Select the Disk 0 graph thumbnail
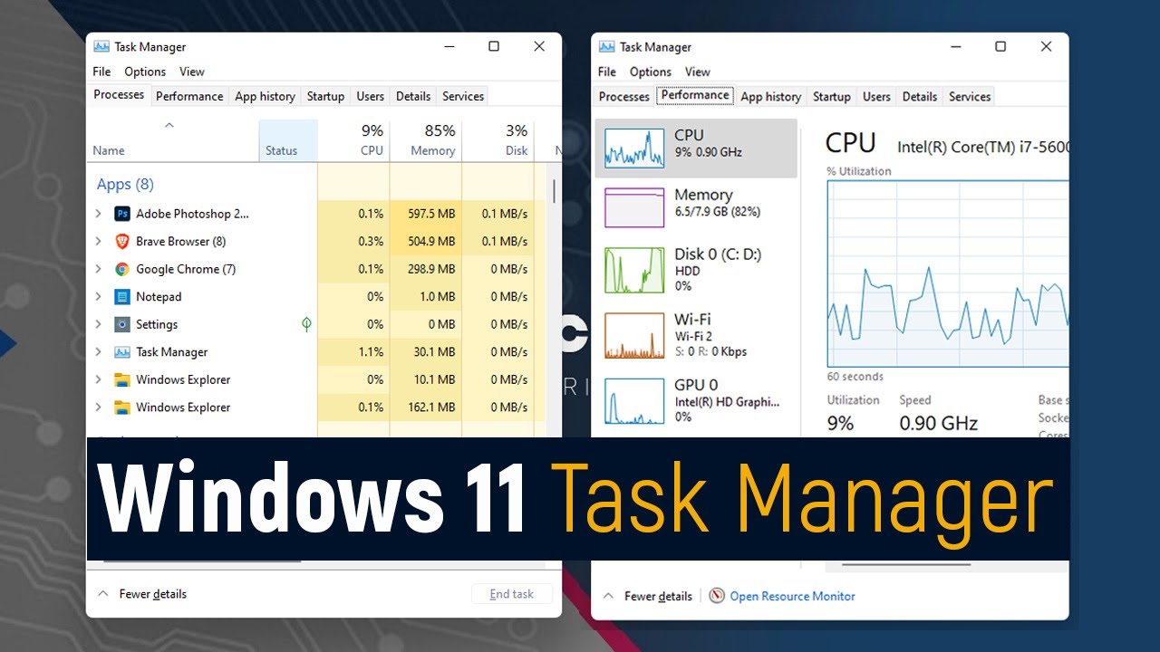1160x652 pixels. 634,270
